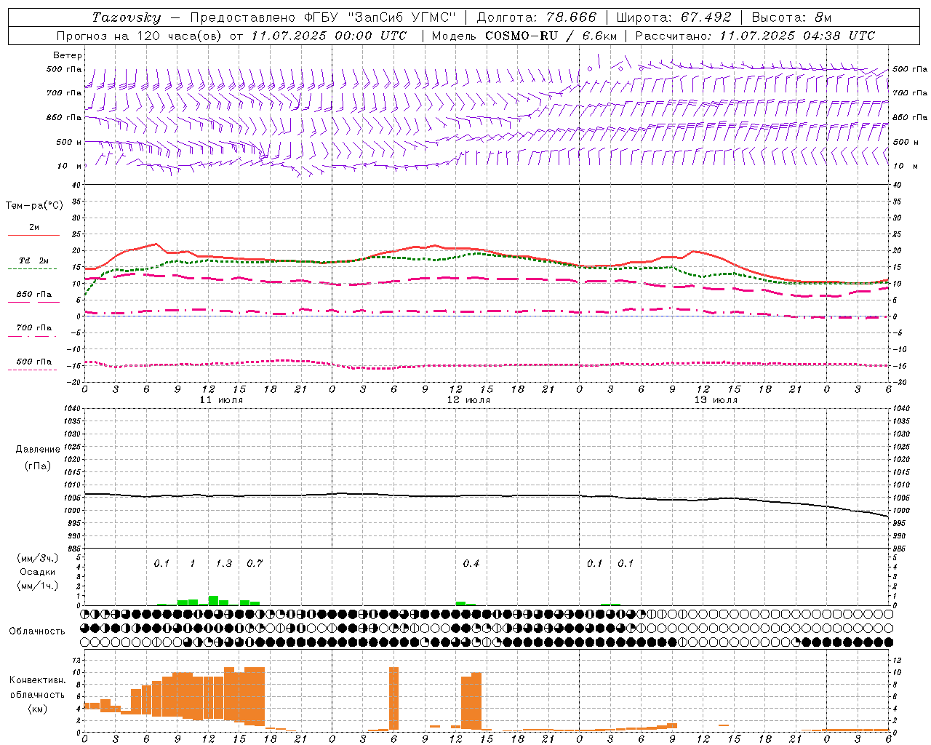Click the "Прогноз на 120 часа(ов)" forecast text
This screenshot has height=745, width=931.
coord(140,36)
